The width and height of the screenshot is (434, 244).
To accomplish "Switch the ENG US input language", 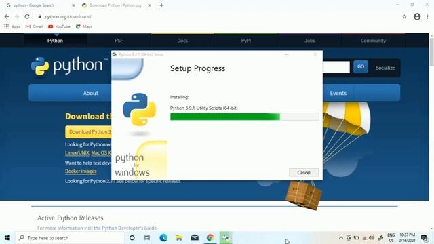I will 391,238.
